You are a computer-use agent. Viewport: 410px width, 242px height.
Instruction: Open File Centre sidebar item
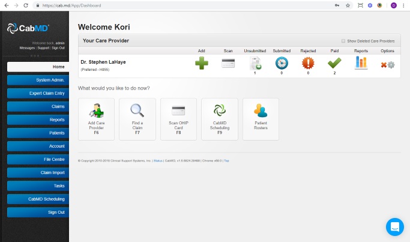(38, 159)
